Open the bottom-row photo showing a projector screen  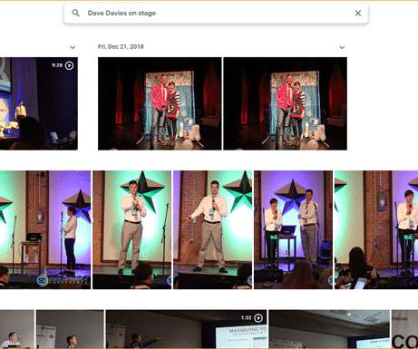coord(329,329)
